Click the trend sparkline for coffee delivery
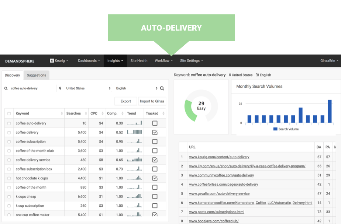The width and height of the screenshot is (341, 224). coord(134,132)
